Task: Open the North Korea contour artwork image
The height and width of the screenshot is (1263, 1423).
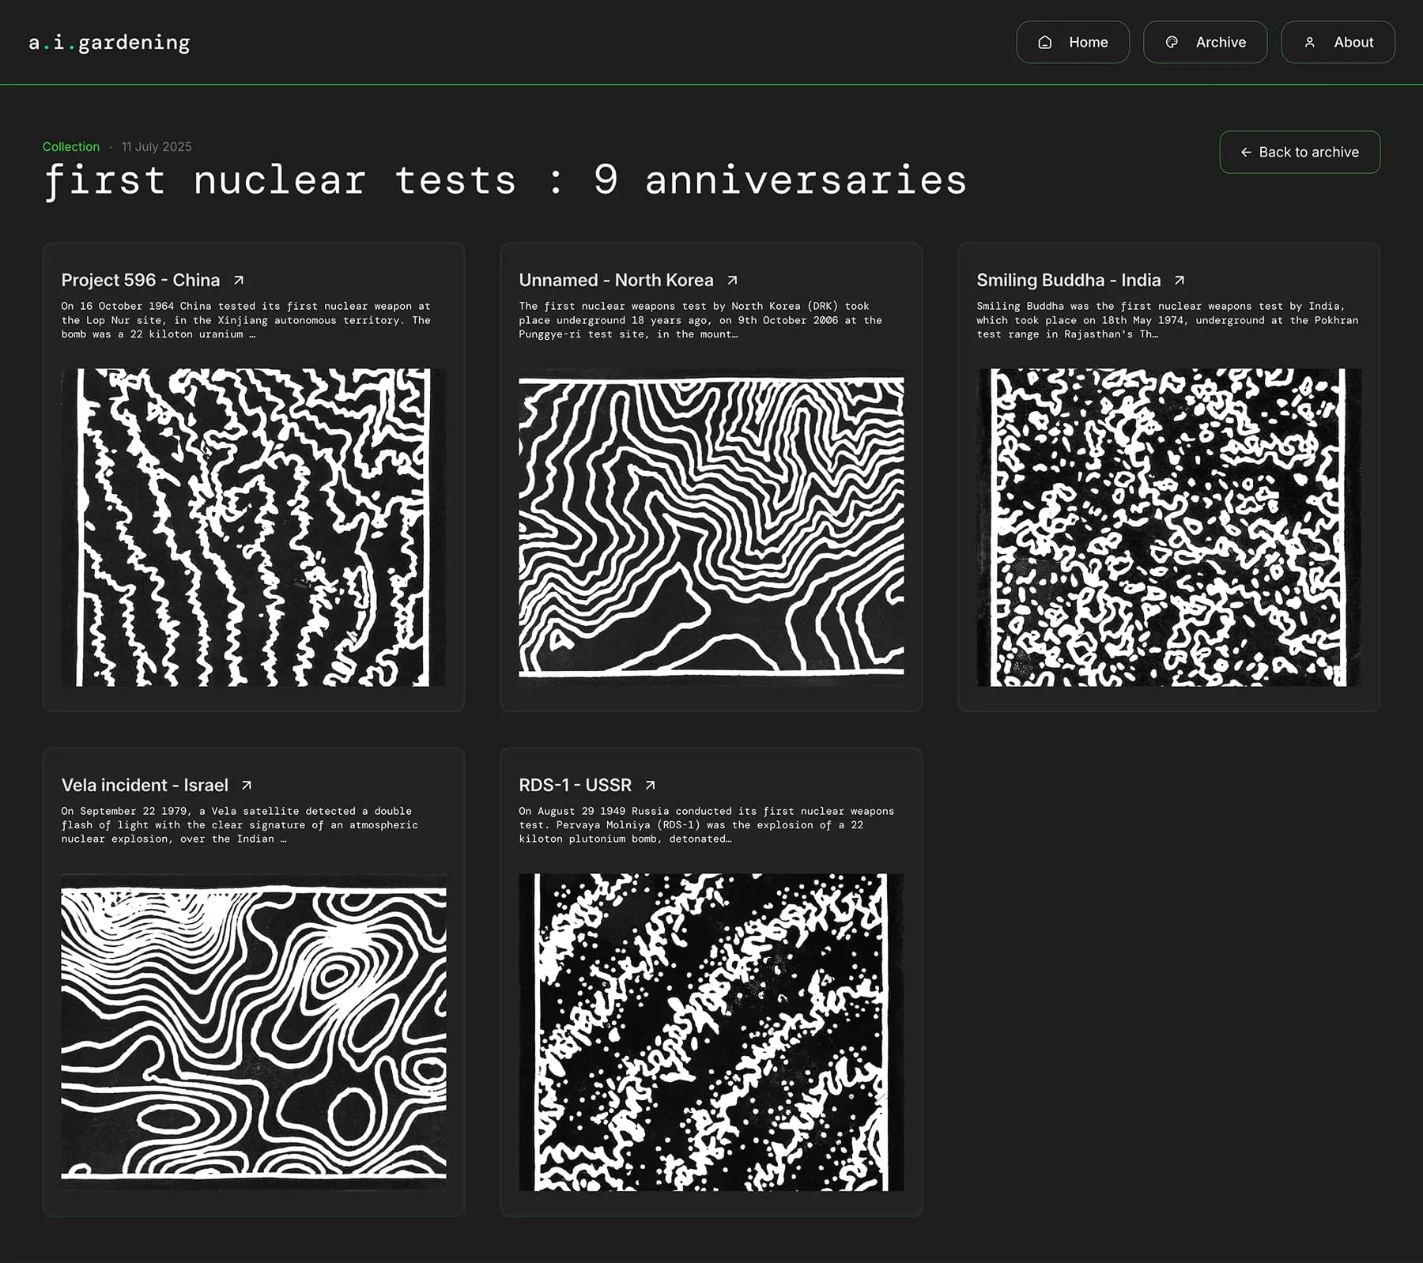Action: tap(711, 527)
